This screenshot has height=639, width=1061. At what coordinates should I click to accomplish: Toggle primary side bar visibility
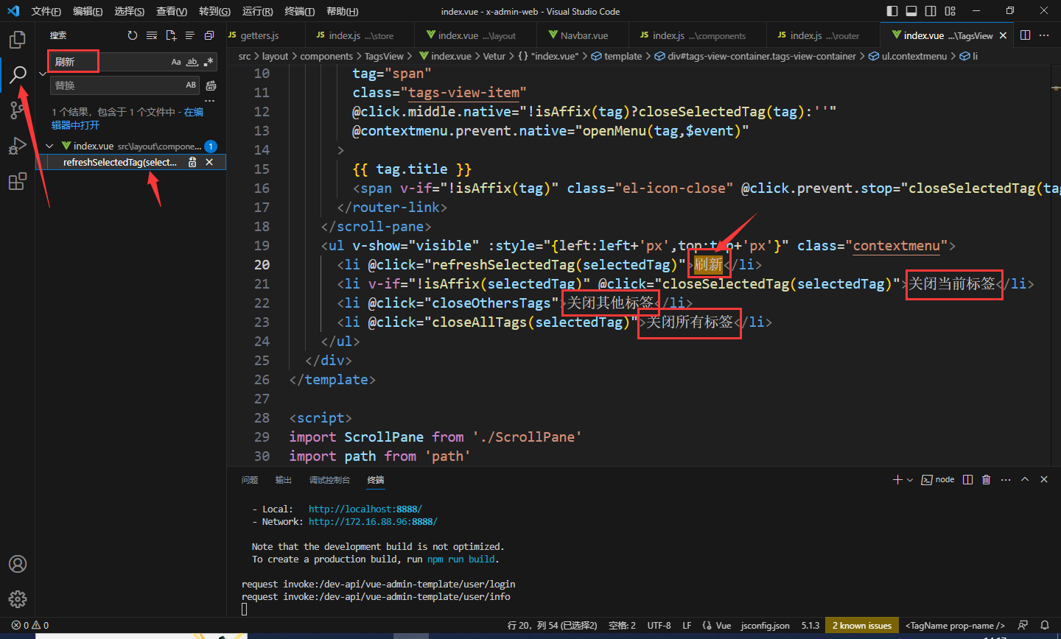pyautogui.click(x=892, y=11)
